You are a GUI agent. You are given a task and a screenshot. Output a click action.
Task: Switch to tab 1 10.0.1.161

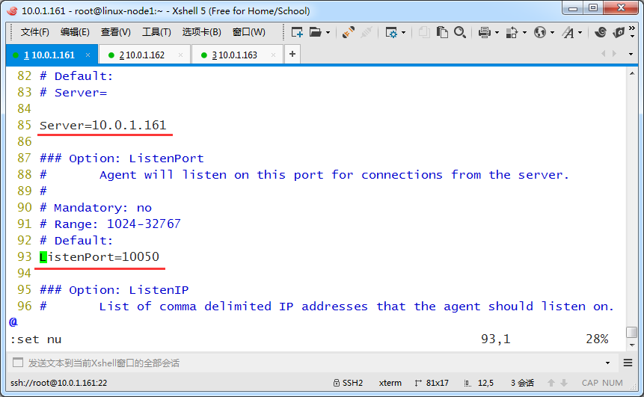coord(52,55)
